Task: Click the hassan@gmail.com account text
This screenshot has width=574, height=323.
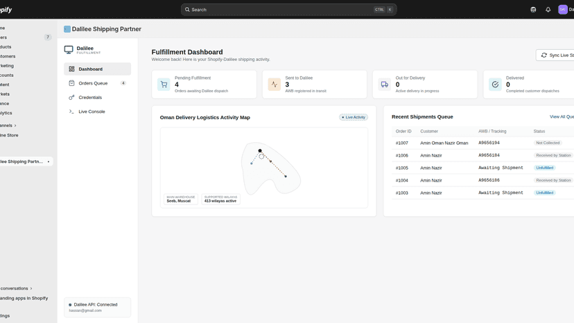Action: pyautogui.click(x=85, y=311)
